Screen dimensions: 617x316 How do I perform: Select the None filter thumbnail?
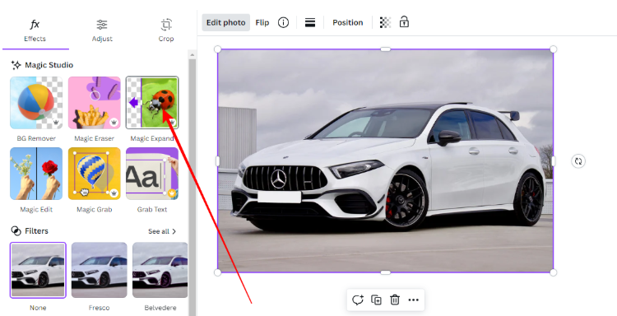(x=38, y=271)
